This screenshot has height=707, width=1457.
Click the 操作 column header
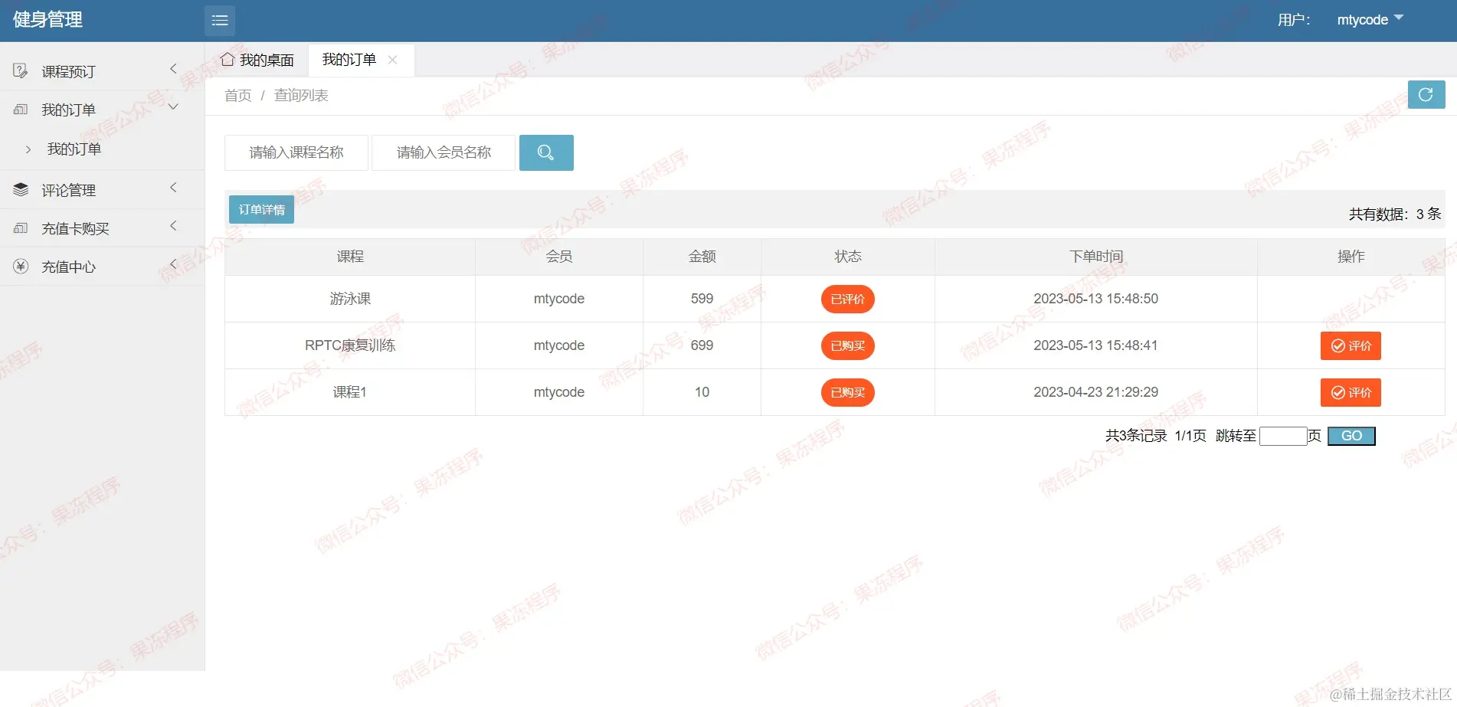click(1351, 257)
